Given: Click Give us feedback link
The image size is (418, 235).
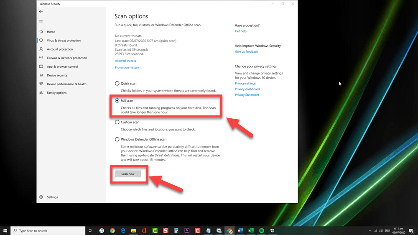Looking at the screenshot, I should 246,52.
